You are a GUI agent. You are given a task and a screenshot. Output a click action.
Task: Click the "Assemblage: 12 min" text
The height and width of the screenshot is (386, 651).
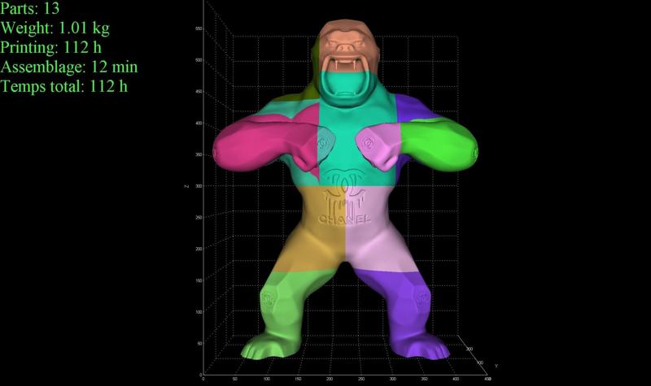pyautogui.click(x=69, y=67)
